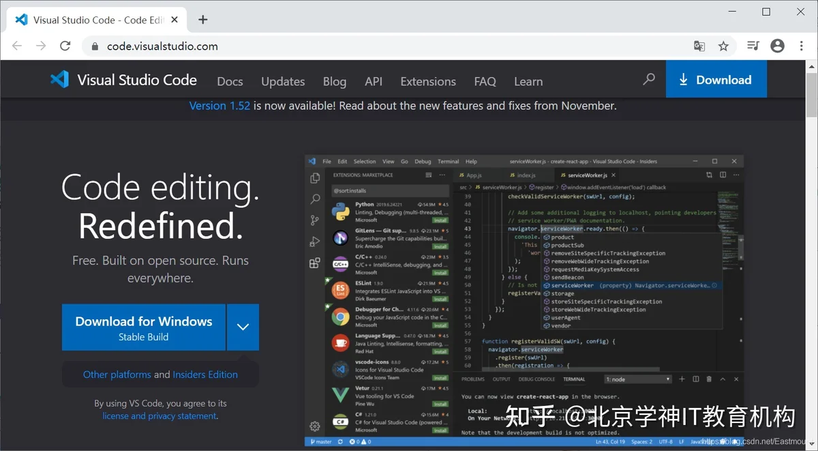Open the Extensions navigation item

(428, 81)
